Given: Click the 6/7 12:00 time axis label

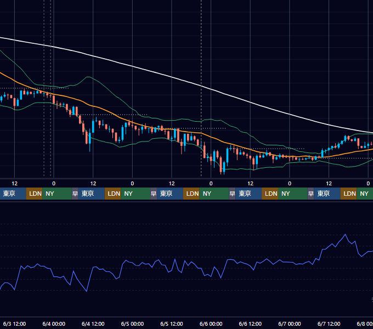Looking at the screenshot, I should tap(329, 324).
